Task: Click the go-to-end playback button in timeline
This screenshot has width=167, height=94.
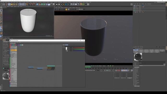Action: [x=113, y=70]
